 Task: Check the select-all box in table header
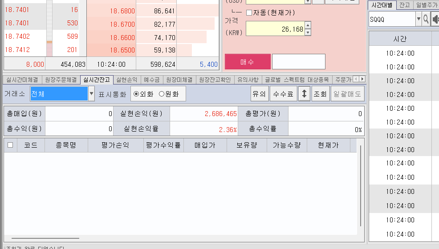pyautogui.click(x=10, y=145)
